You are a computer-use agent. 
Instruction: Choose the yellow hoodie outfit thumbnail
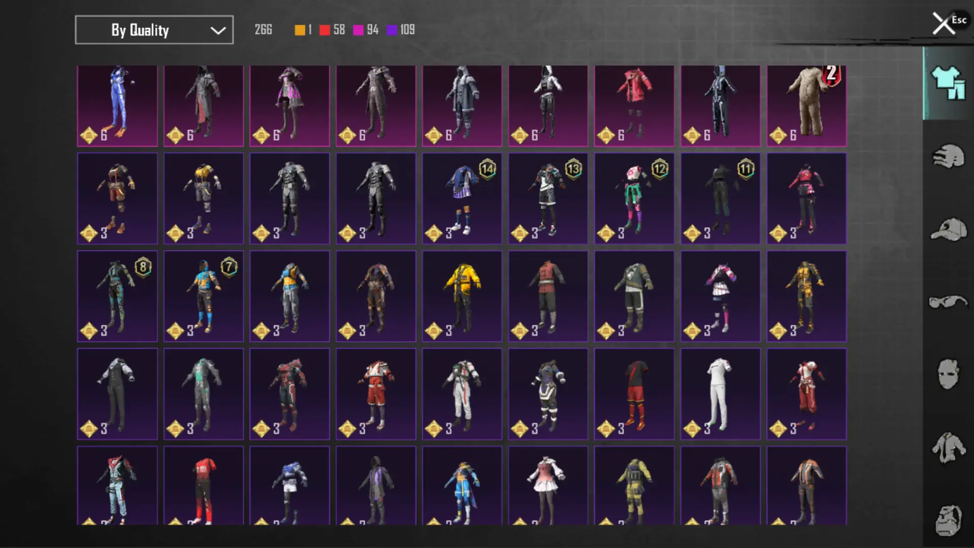tap(462, 296)
